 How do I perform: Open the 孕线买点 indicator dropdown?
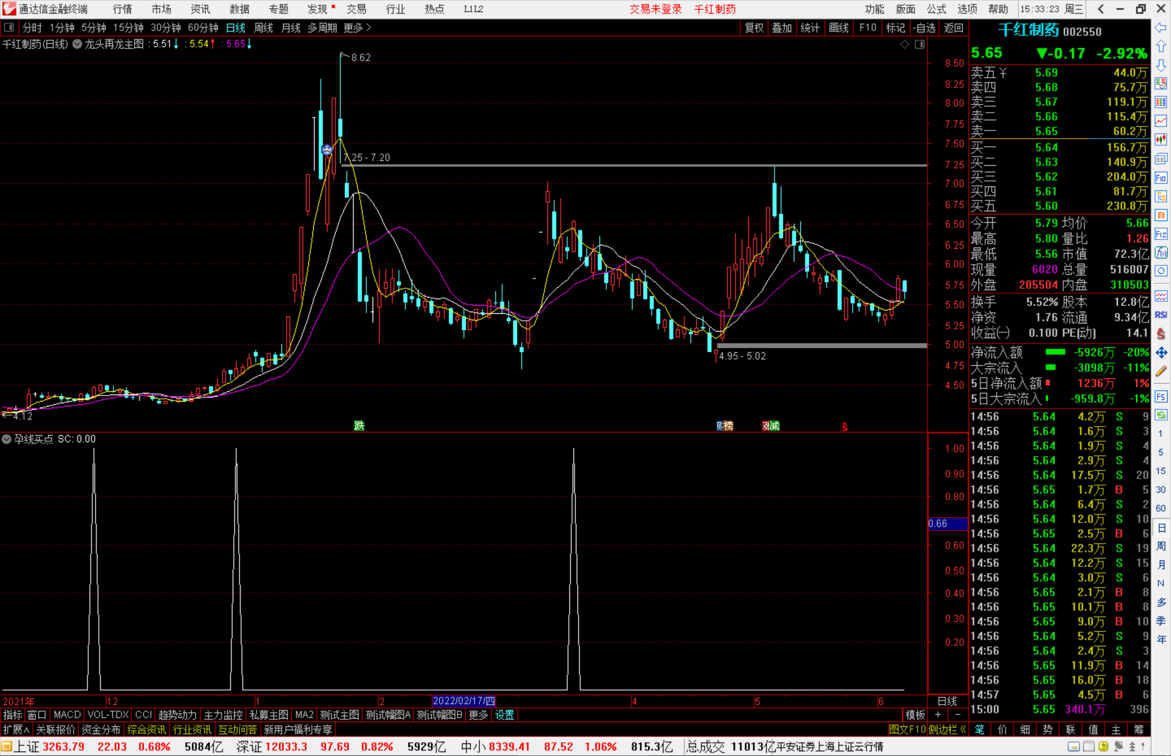[x=7, y=439]
